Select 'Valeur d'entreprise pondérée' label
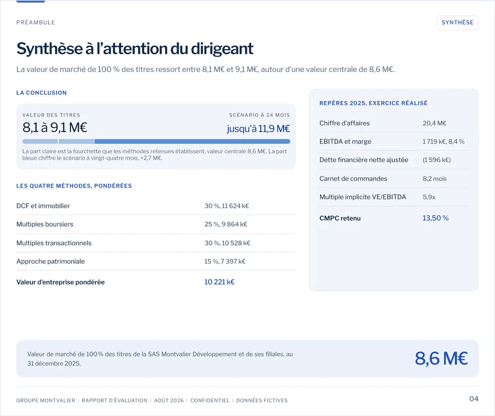 pos(61,282)
